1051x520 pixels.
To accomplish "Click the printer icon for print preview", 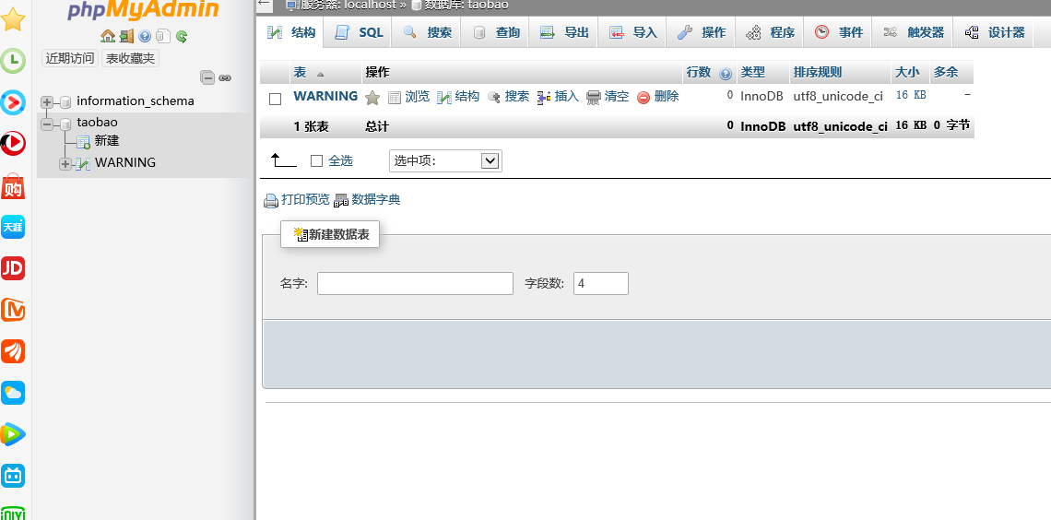I will [271, 200].
